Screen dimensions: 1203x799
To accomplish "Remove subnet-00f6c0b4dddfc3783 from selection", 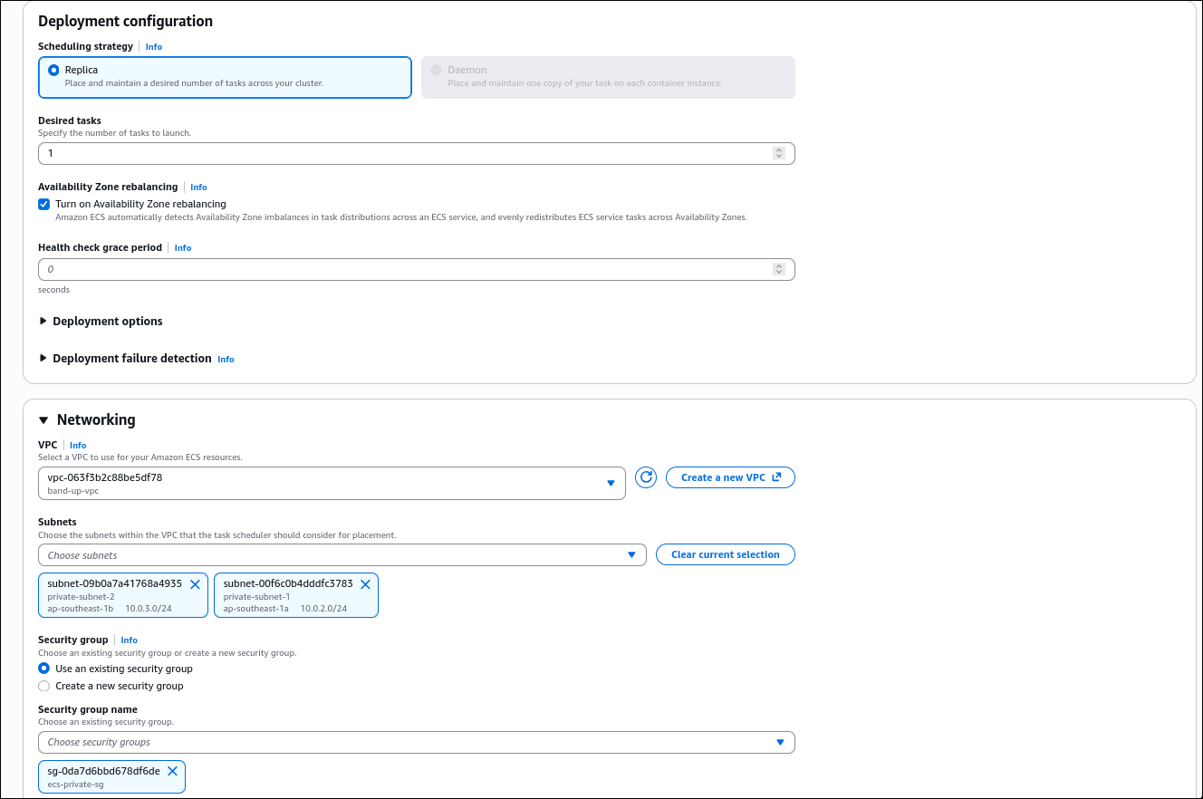I will pyautogui.click(x=365, y=584).
